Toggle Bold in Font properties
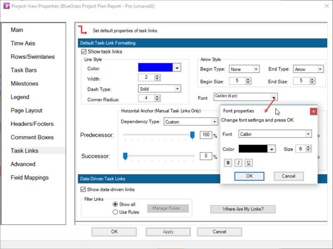 point(228,163)
